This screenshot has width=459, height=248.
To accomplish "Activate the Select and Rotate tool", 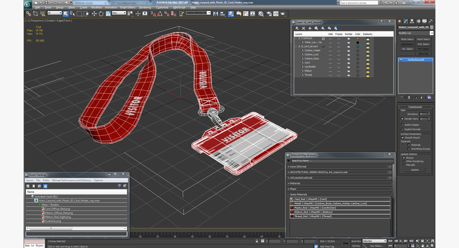I will pyautogui.click(x=101, y=14).
